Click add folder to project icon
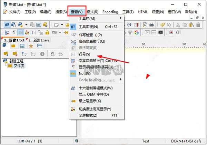Screen dimensions: 207x145 [x=6, y=54]
